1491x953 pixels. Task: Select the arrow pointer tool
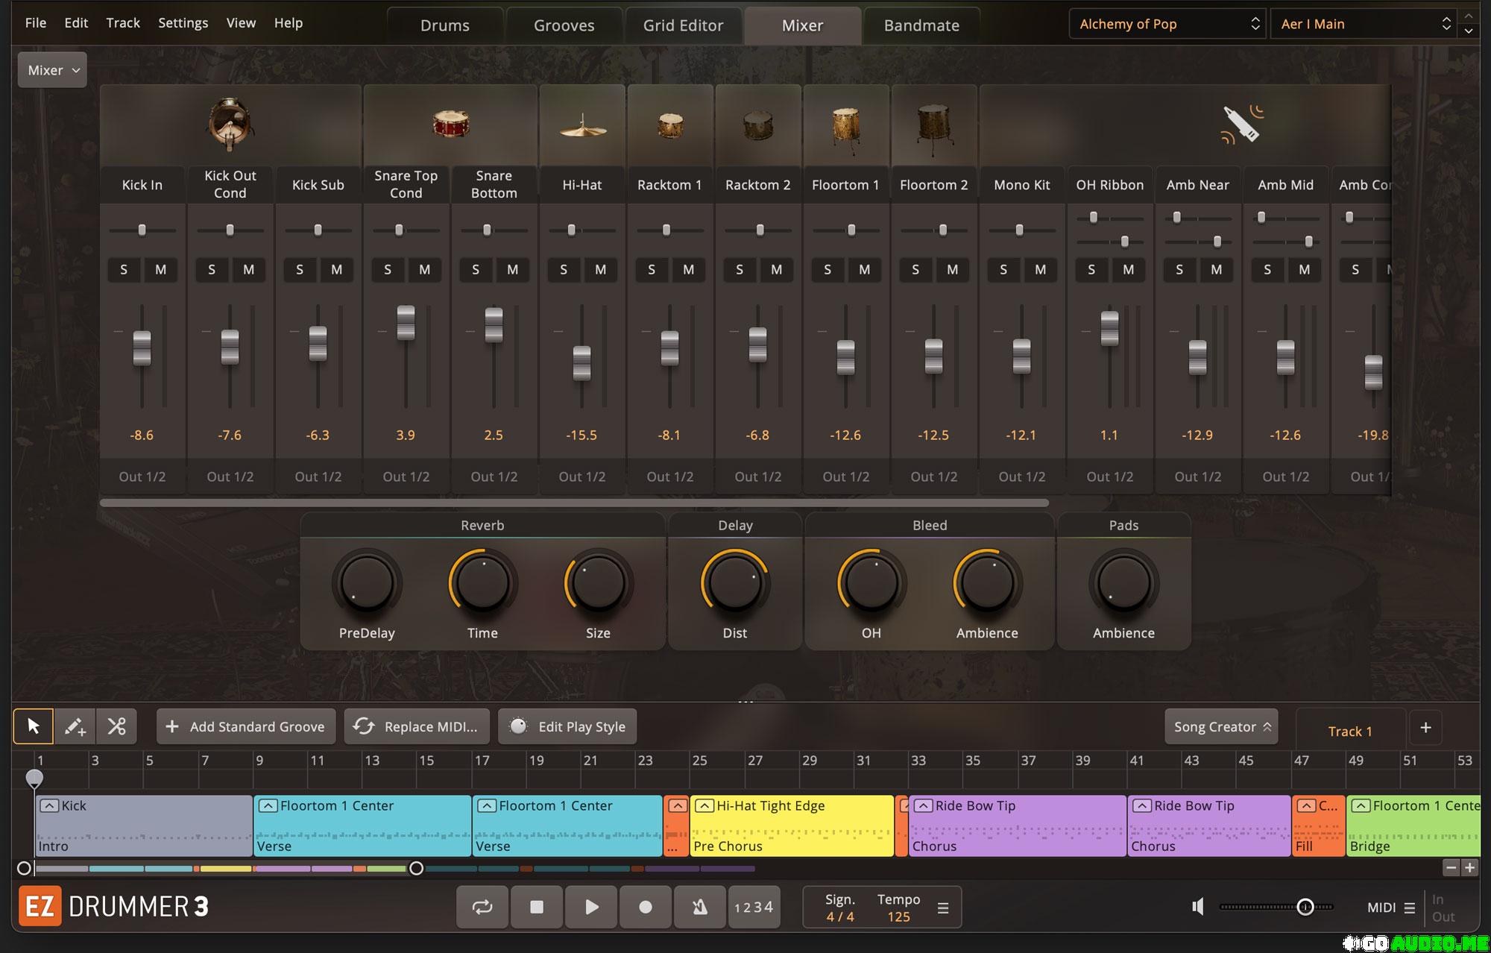[34, 726]
